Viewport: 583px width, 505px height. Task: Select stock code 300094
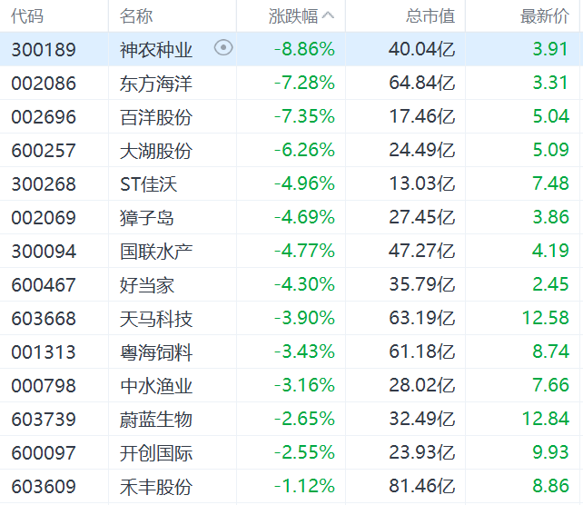(x=44, y=252)
